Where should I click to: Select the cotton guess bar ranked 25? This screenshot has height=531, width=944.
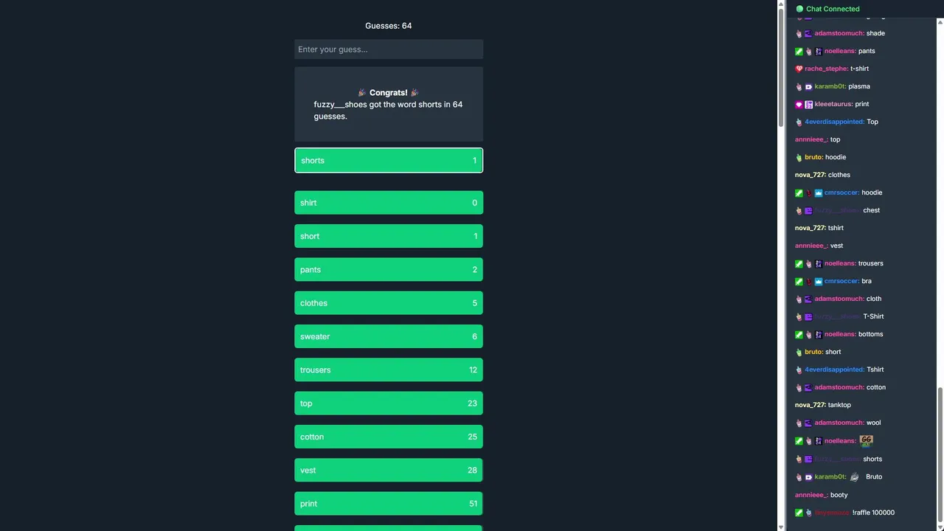point(389,437)
